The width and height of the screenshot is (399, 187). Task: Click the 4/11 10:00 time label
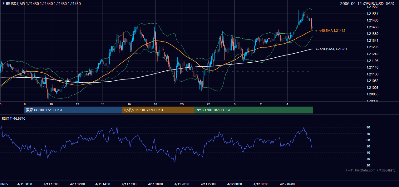click(x=50, y=184)
